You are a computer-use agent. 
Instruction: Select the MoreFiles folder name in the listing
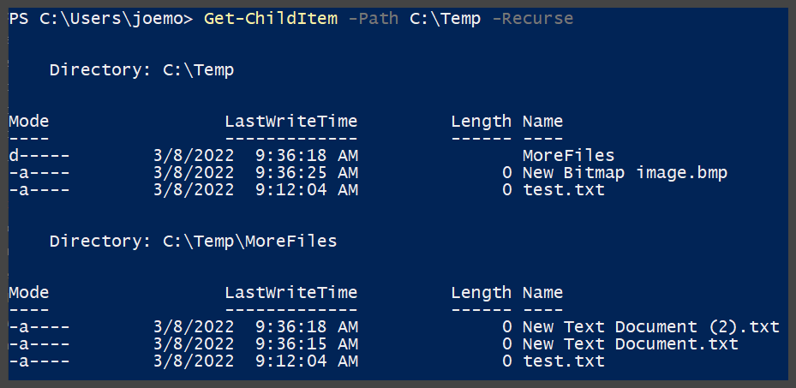(x=568, y=156)
